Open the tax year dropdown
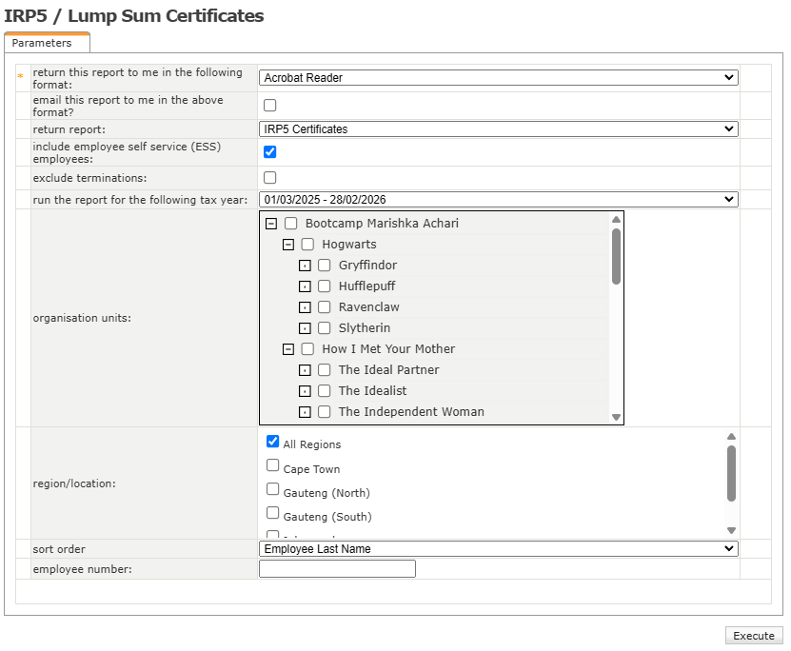The image size is (791, 651). coord(498,200)
